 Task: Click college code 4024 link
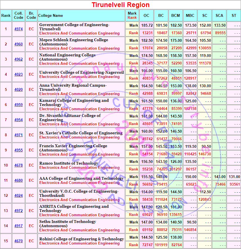[x=19, y=196]
